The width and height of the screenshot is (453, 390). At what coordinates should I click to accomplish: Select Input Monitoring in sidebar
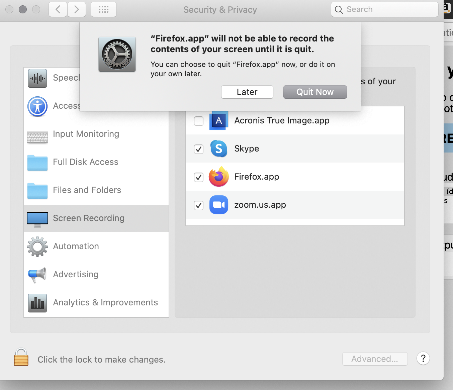tap(96, 134)
